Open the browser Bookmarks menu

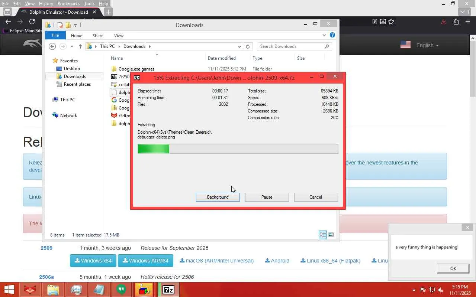68,4
